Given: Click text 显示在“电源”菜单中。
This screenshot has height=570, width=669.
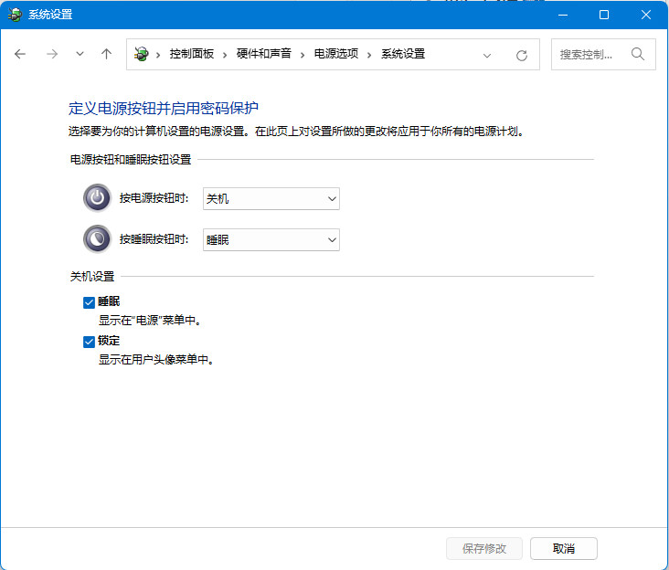Looking at the screenshot, I should [151, 321].
